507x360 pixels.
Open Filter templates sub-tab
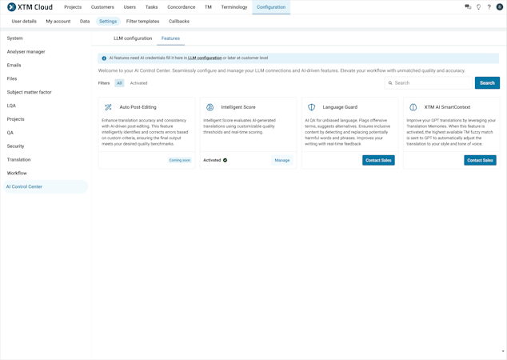coord(142,22)
